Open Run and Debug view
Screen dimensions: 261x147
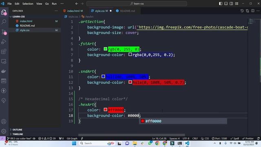(x=4, y=42)
